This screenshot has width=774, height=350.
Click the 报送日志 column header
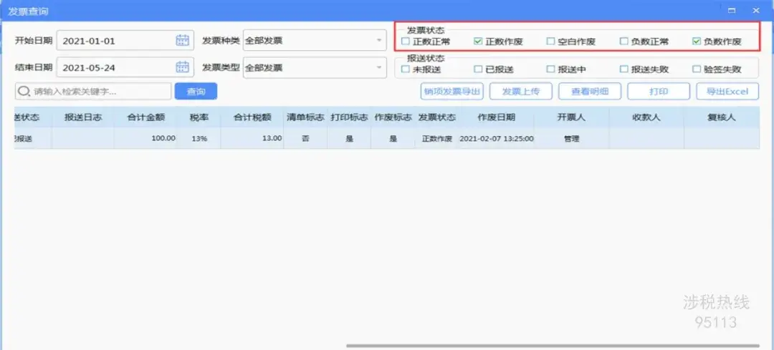pos(83,117)
